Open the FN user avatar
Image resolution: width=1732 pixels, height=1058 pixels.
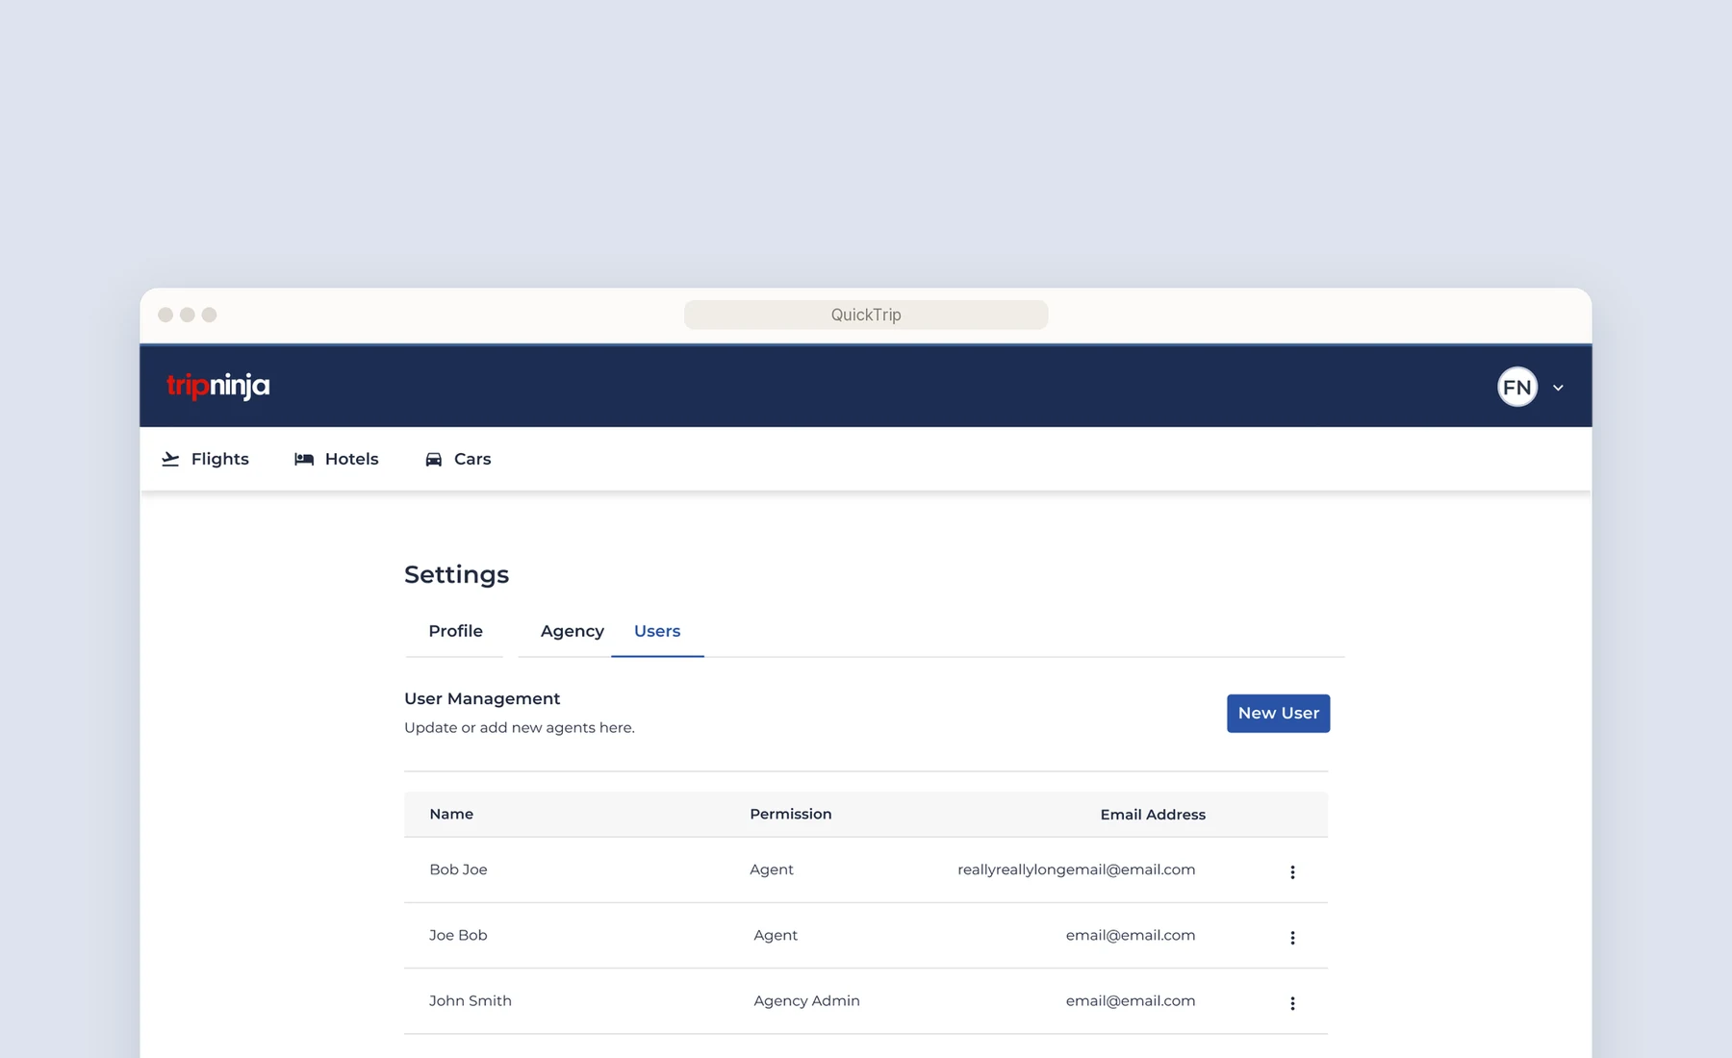pyautogui.click(x=1516, y=387)
